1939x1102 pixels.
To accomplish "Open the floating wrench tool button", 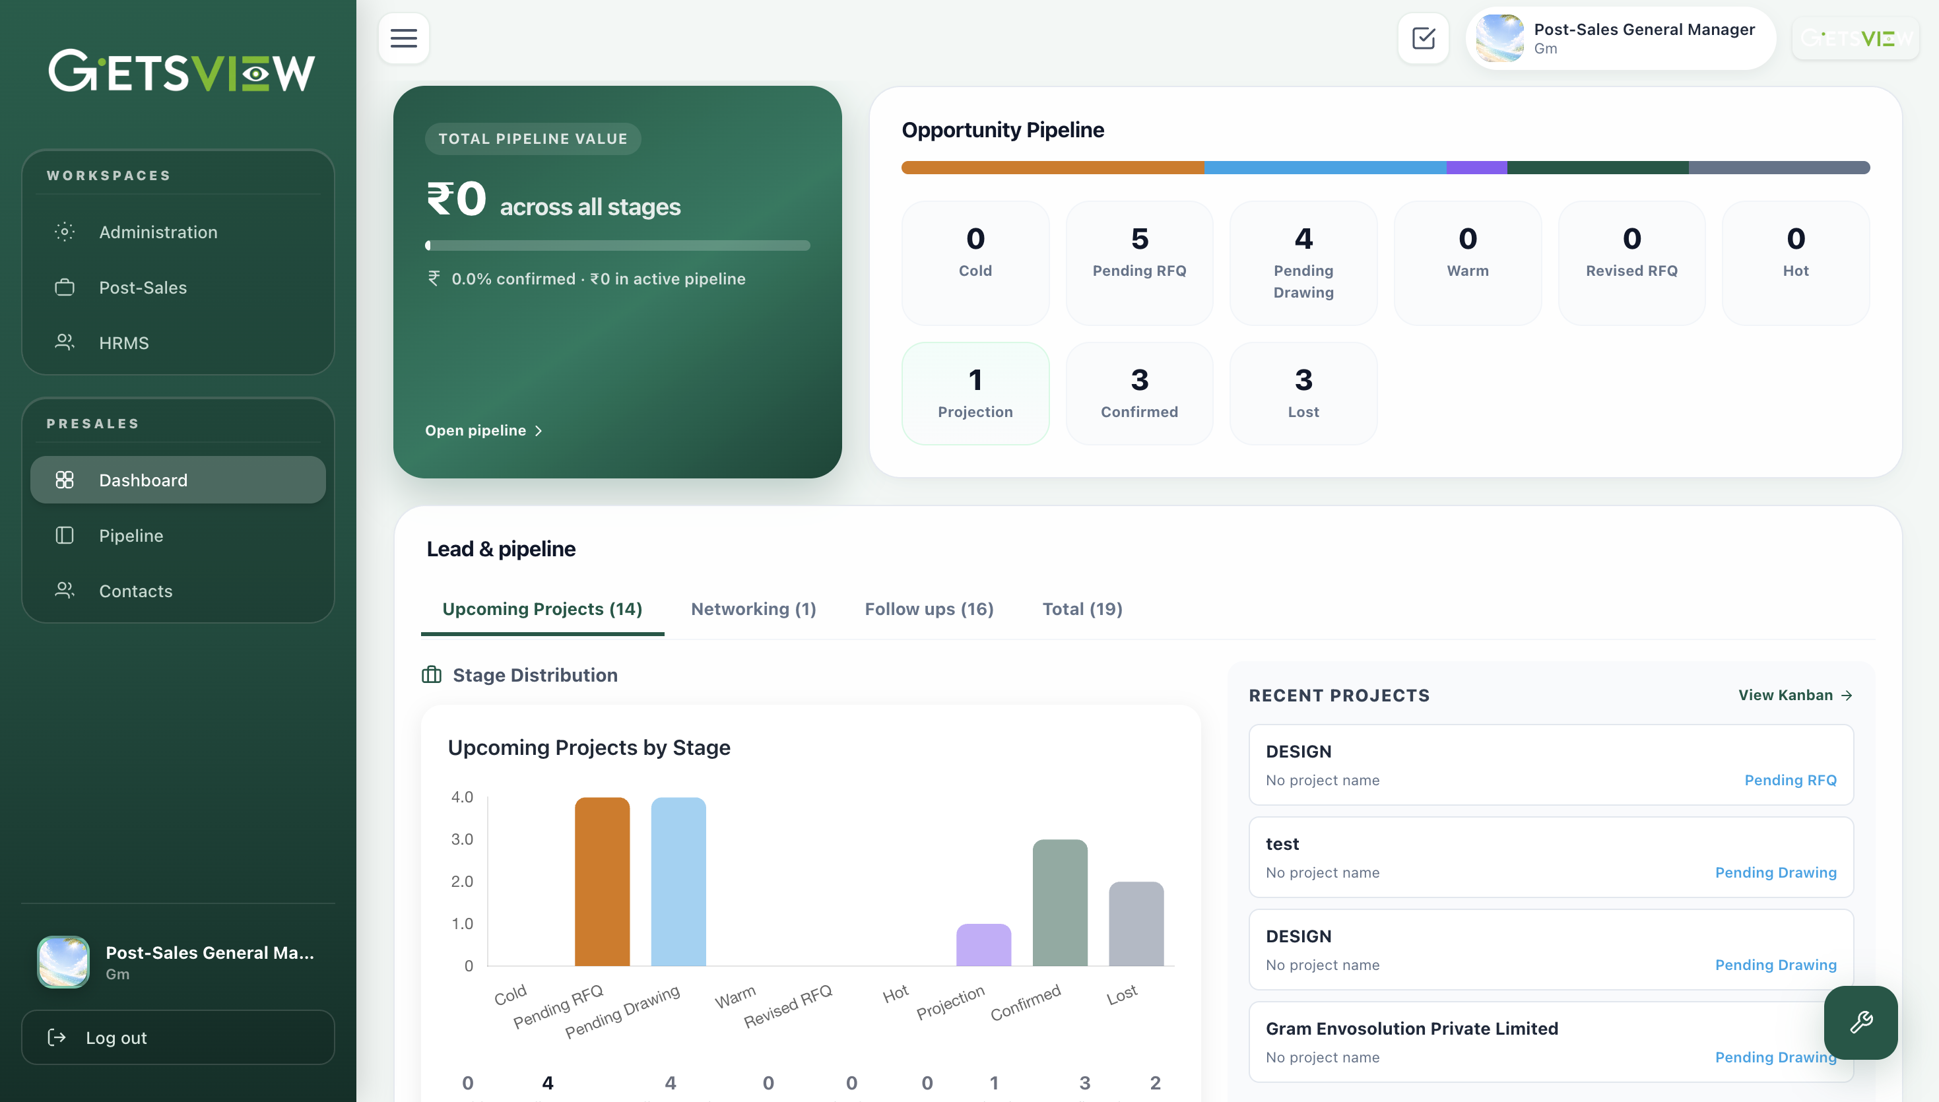I will 1860,1023.
